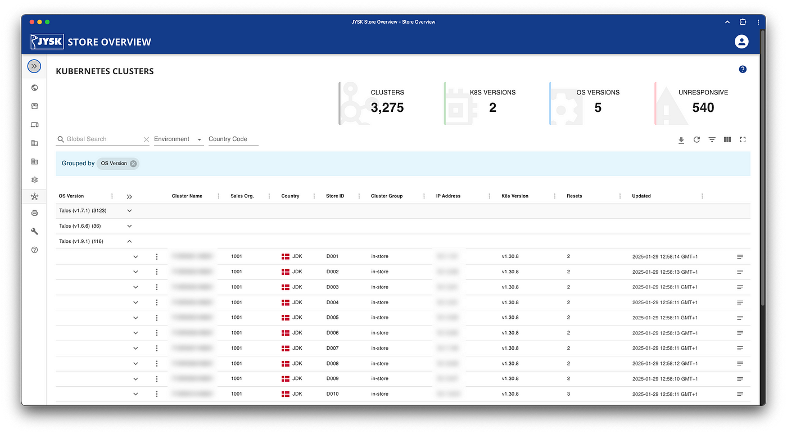Open the printer icon in sidebar

pyautogui.click(x=34, y=213)
